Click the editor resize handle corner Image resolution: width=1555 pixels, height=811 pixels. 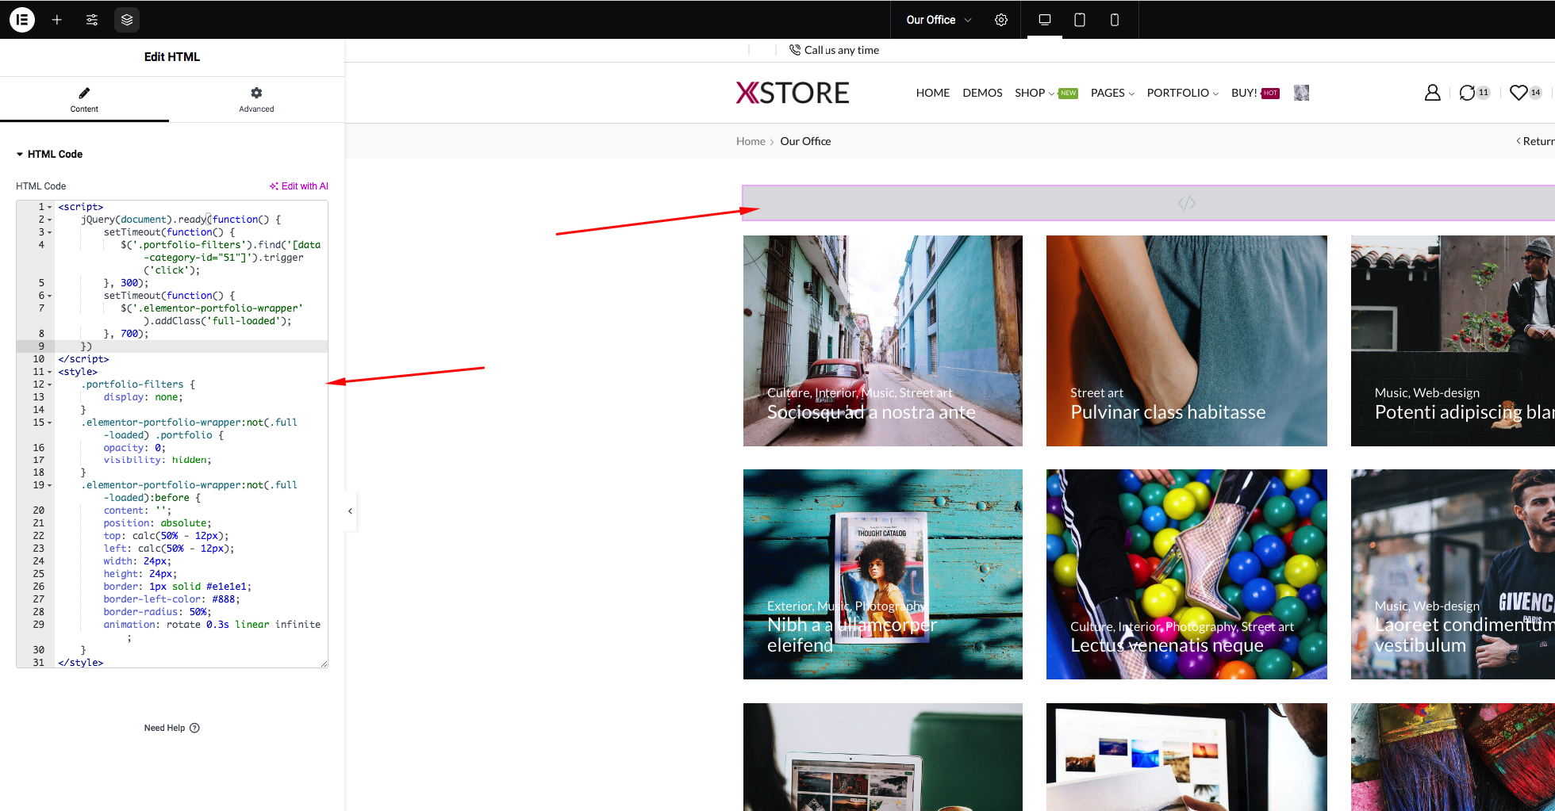(x=324, y=664)
